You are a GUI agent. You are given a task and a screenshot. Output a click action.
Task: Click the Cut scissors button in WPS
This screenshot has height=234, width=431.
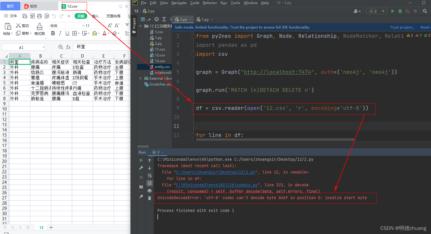click(22, 26)
